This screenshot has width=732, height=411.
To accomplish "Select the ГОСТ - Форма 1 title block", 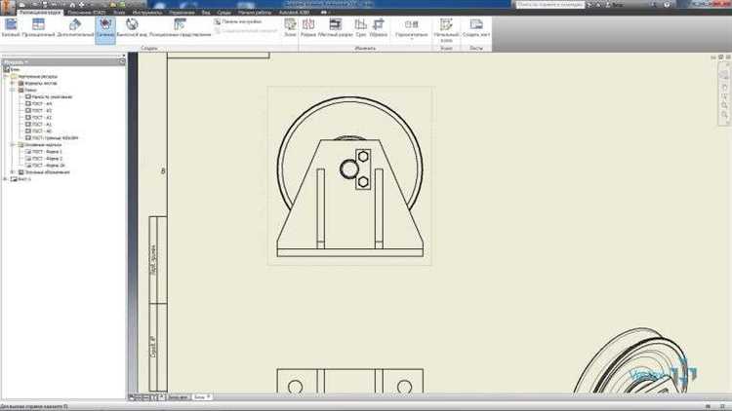I will coord(44,152).
